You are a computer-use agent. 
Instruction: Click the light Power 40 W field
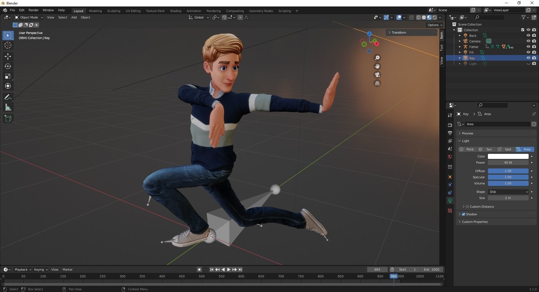pos(508,163)
